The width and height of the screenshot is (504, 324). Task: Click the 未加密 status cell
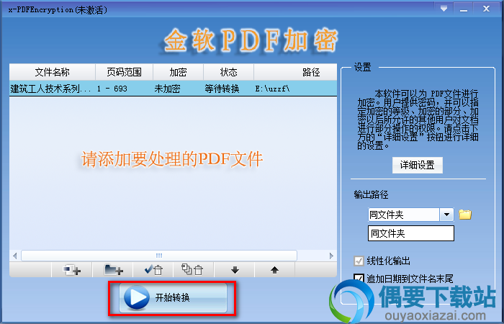coord(167,89)
